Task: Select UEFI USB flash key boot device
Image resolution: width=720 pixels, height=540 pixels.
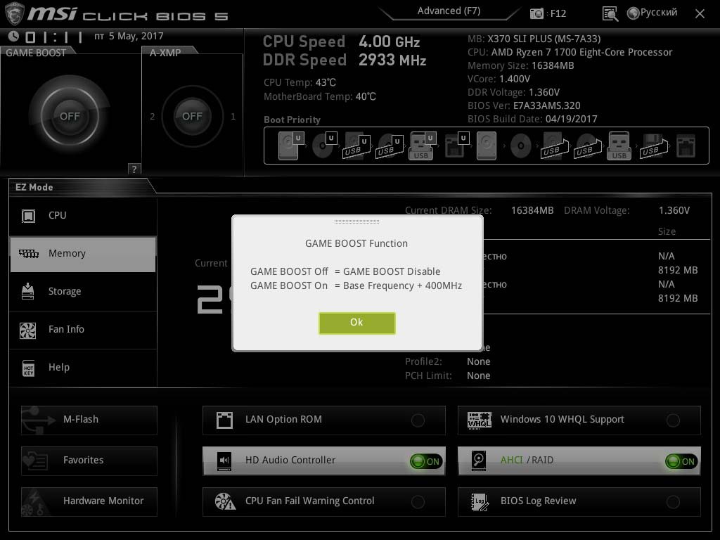Action: click(422, 146)
